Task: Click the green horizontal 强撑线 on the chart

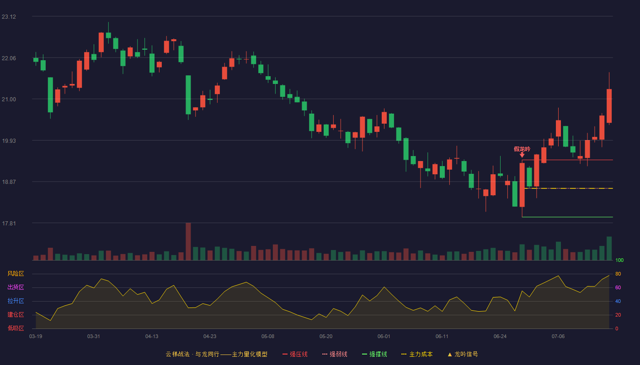Action: [x=567, y=217]
